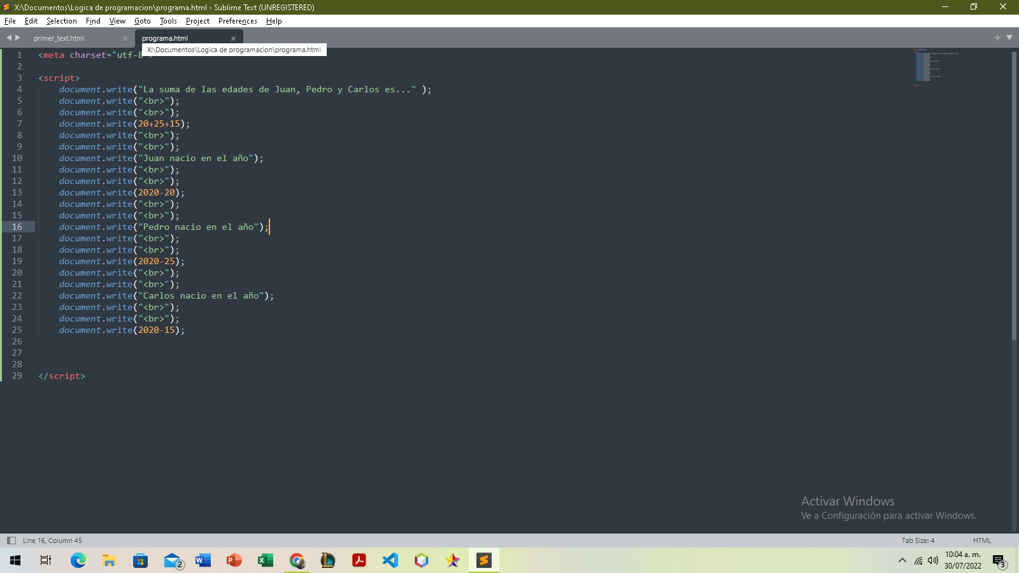
Task: Go to next tab arrow
Action: [x=18, y=38]
